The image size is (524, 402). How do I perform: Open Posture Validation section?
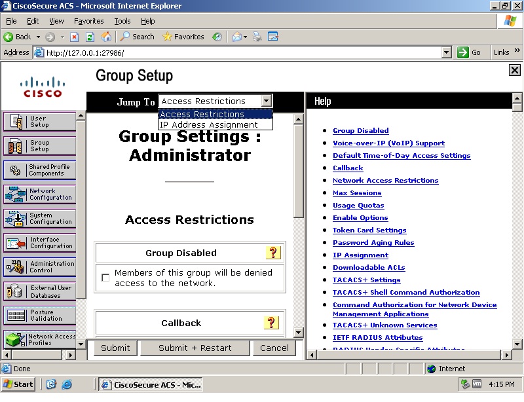coord(39,316)
